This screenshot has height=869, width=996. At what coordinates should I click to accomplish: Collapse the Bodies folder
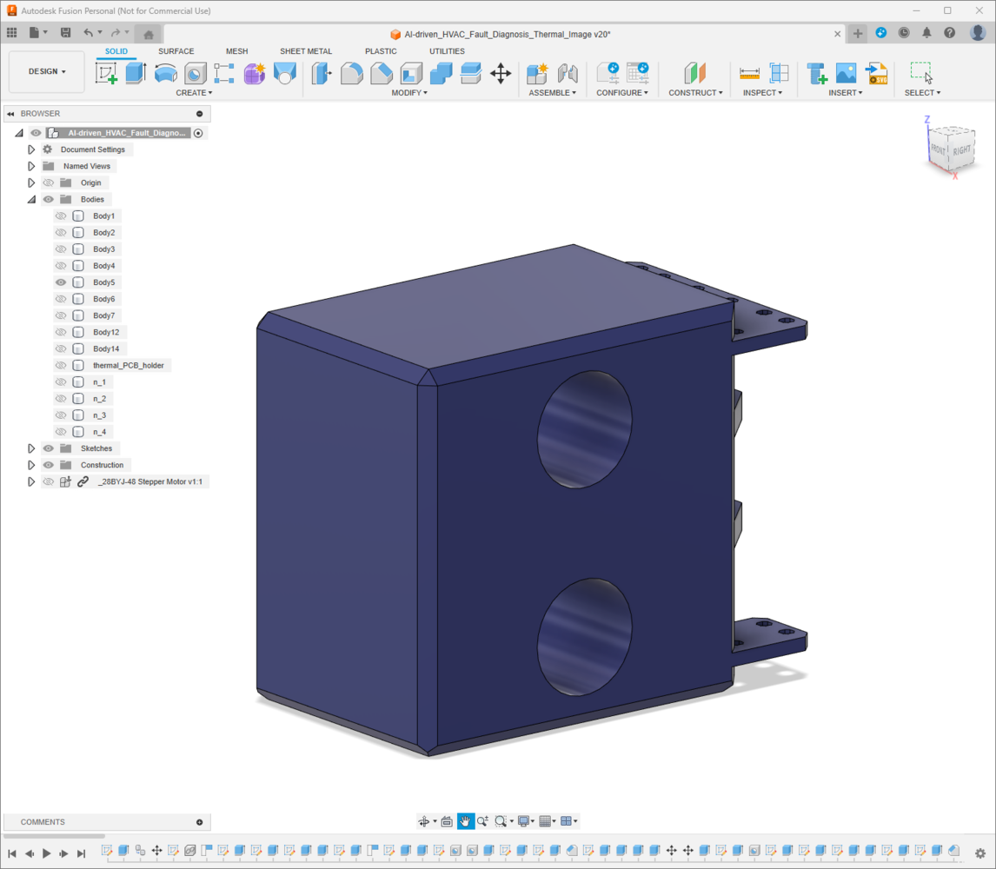(31, 200)
